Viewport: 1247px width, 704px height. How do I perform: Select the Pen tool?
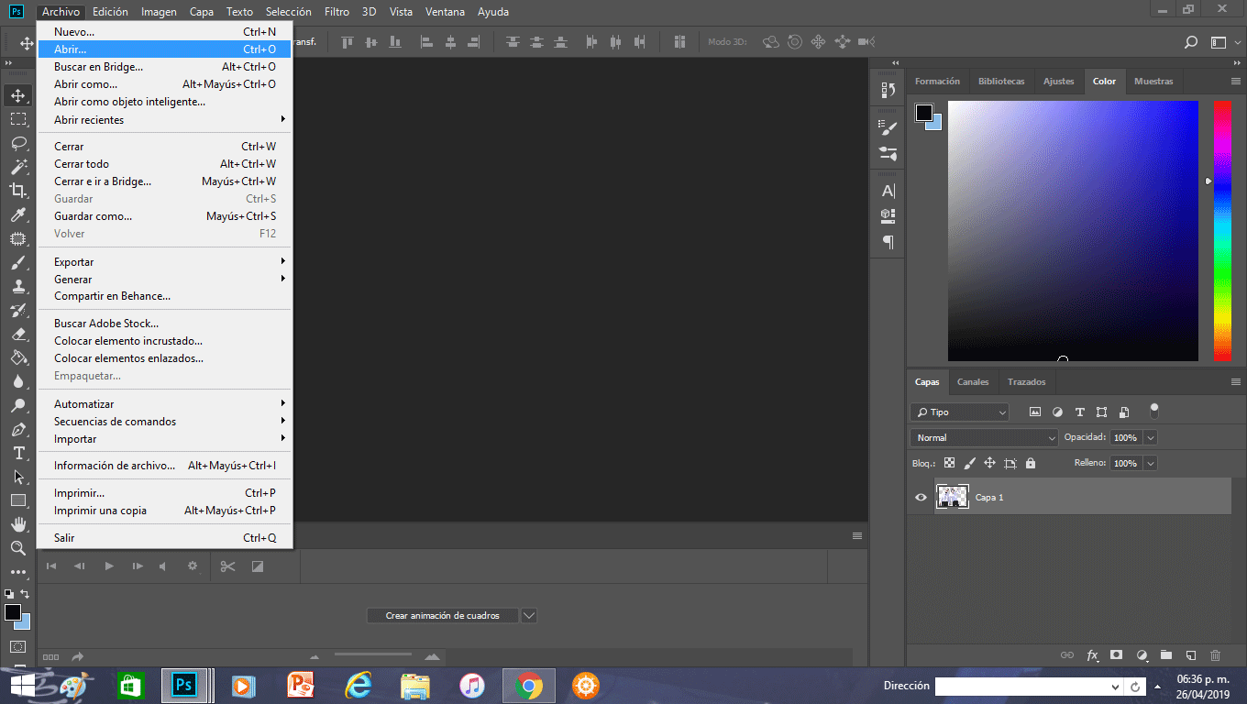click(17, 429)
